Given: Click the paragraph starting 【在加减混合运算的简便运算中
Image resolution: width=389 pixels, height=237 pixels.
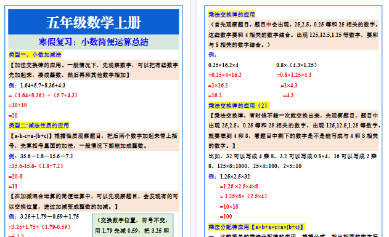Looking at the screenshot, I should pyautogui.click(x=94, y=201).
